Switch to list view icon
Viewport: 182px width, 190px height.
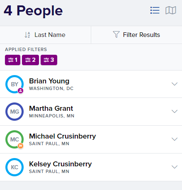(x=155, y=10)
